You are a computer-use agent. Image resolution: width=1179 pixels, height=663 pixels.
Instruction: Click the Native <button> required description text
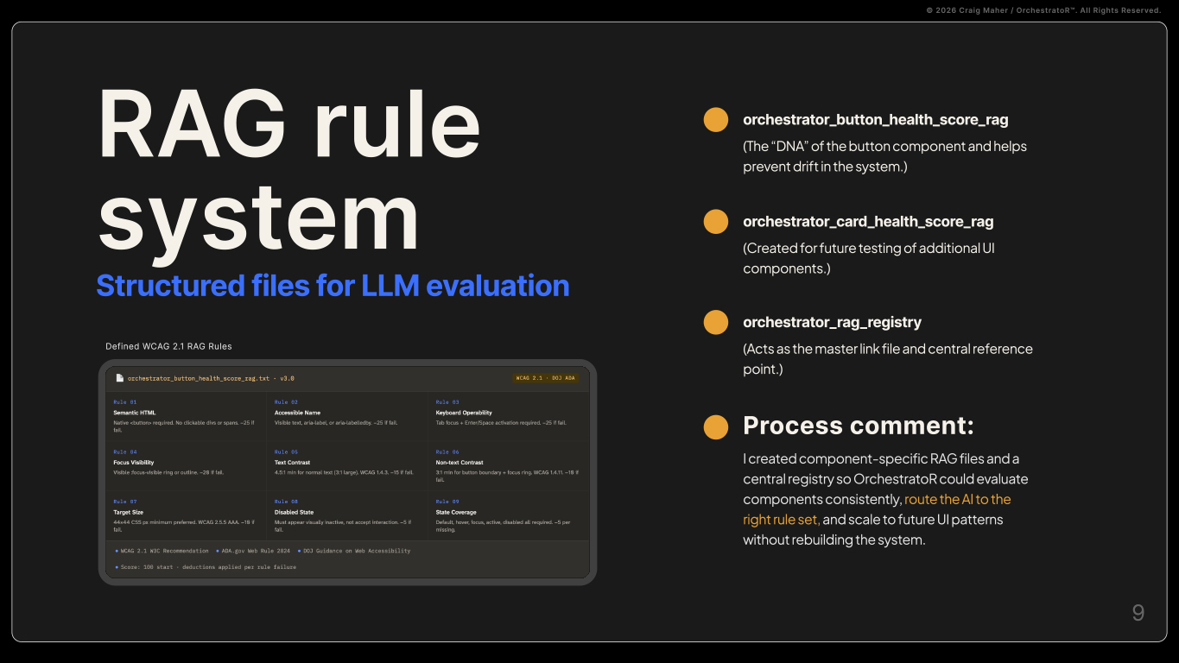click(184, 426)
